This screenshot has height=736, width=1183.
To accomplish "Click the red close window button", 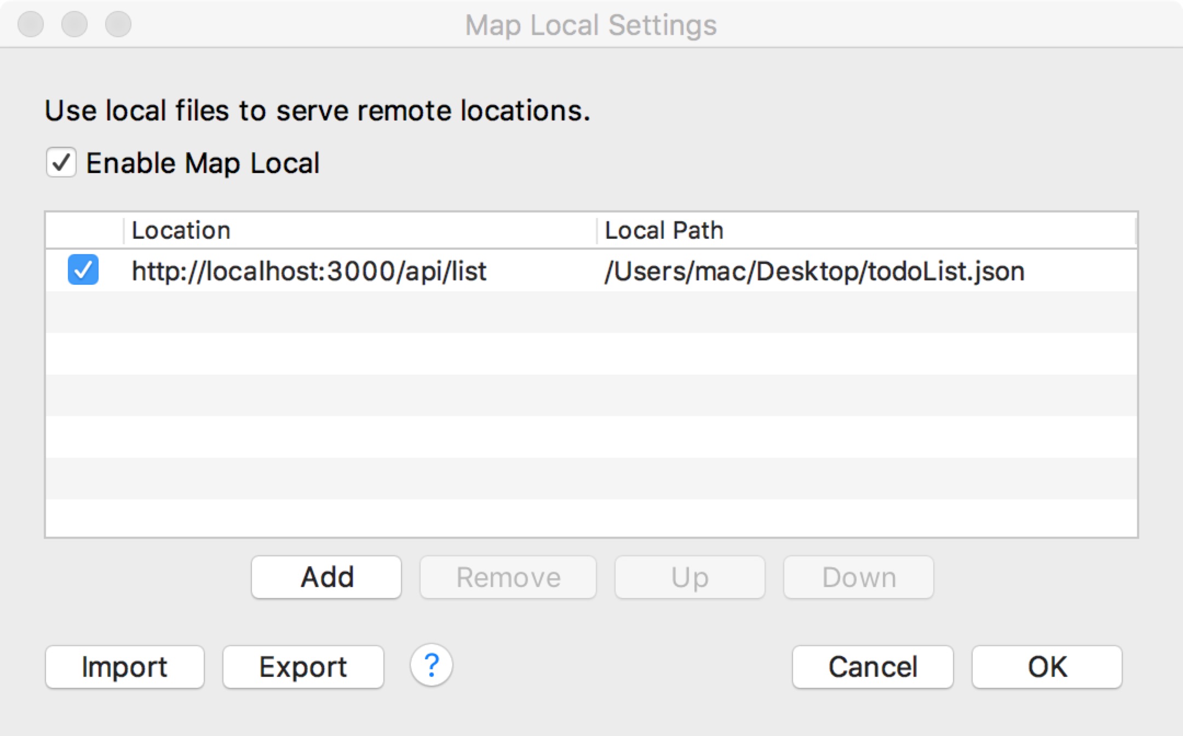I will click(31, 24).
